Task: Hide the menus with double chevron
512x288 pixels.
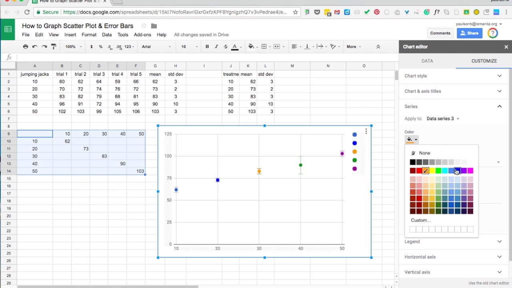Action: click(x=378, y=47)
